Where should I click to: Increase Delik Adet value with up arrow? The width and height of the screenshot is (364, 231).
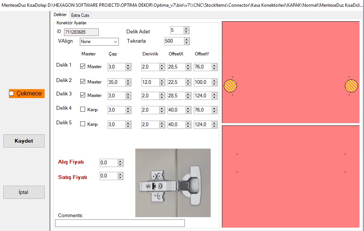point(186,28)
